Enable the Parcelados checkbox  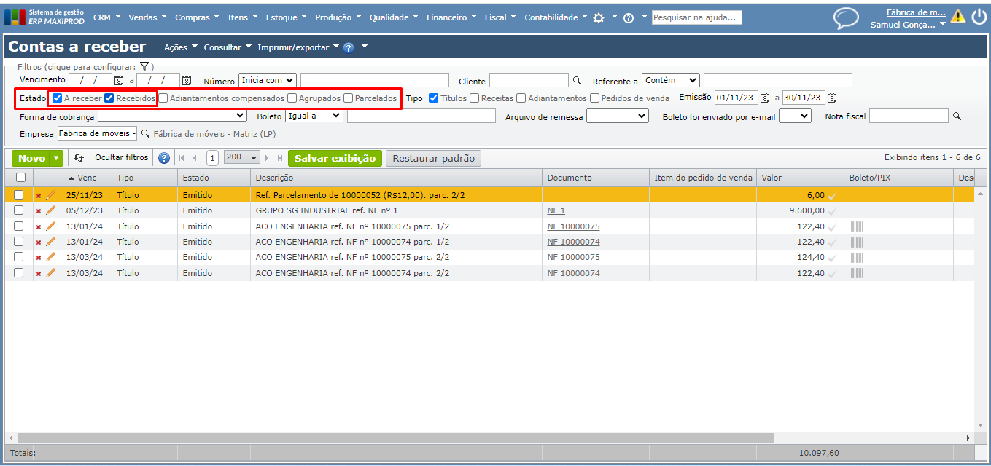349,98
